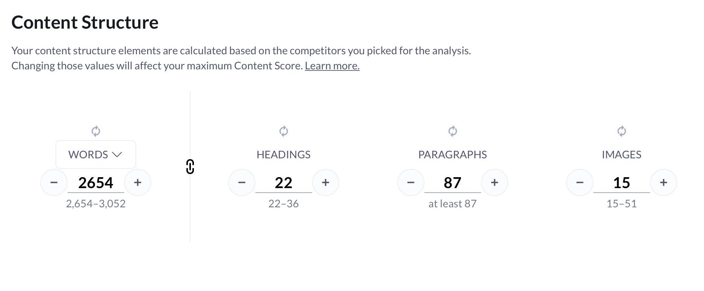704x291 pixels.
Task: Open the WORDS unit dropdown
Action: (96, 155)
